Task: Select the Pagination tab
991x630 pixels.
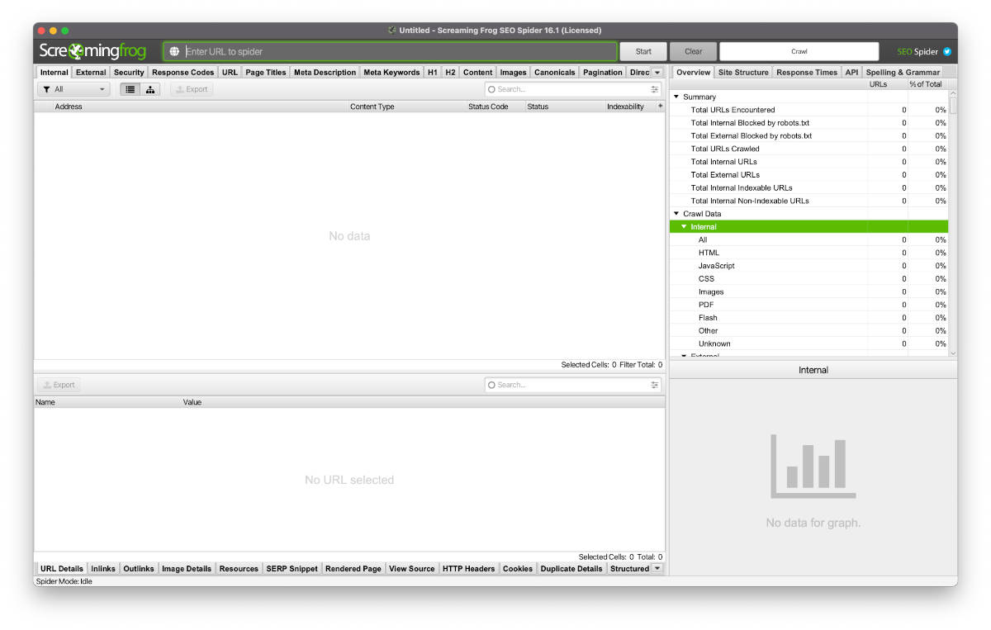Action: (603, 73)
